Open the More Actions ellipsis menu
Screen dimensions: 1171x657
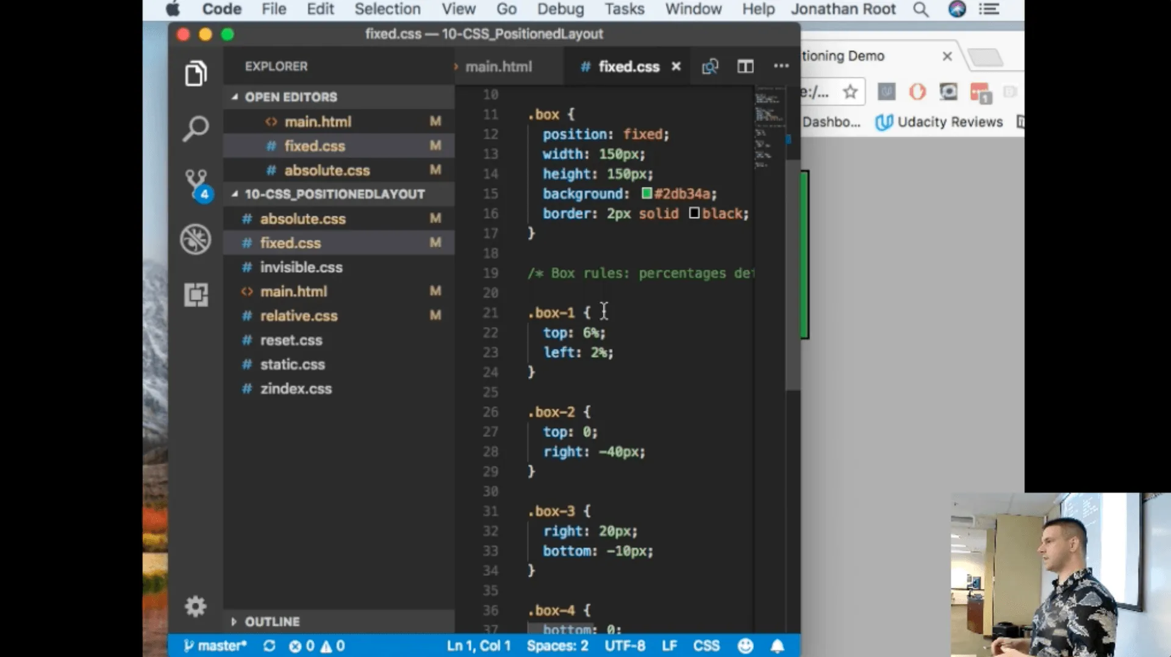781,66
